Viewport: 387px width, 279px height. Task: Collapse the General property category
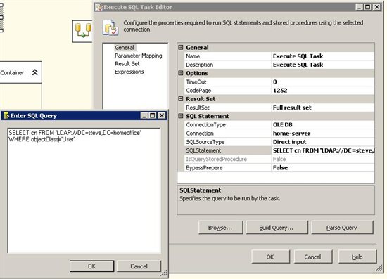181,47
